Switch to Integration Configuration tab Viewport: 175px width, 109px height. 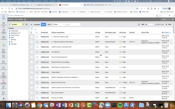[x=46, y=5]
